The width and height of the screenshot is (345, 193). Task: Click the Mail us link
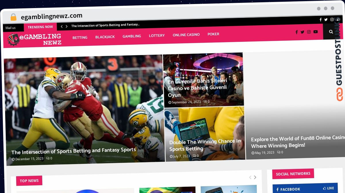click(x=11, y=28)
